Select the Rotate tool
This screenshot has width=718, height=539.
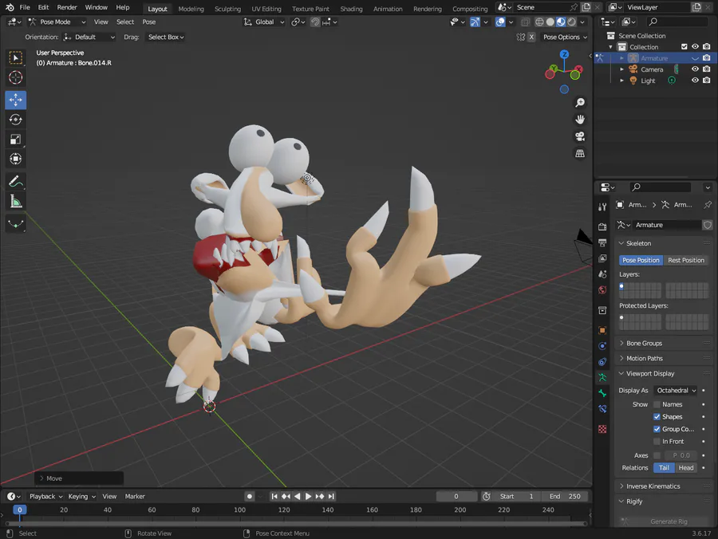point(16,120)
